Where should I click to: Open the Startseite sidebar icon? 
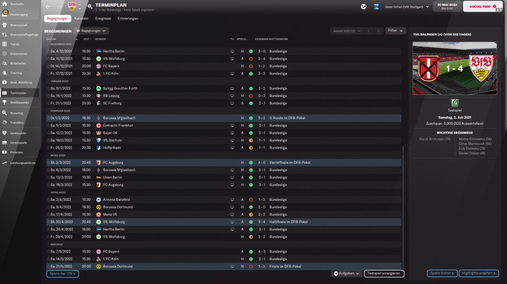5,4
